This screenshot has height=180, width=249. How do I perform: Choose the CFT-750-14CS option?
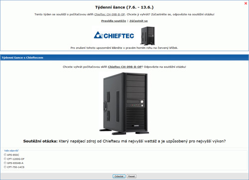(x=5, y=167)
